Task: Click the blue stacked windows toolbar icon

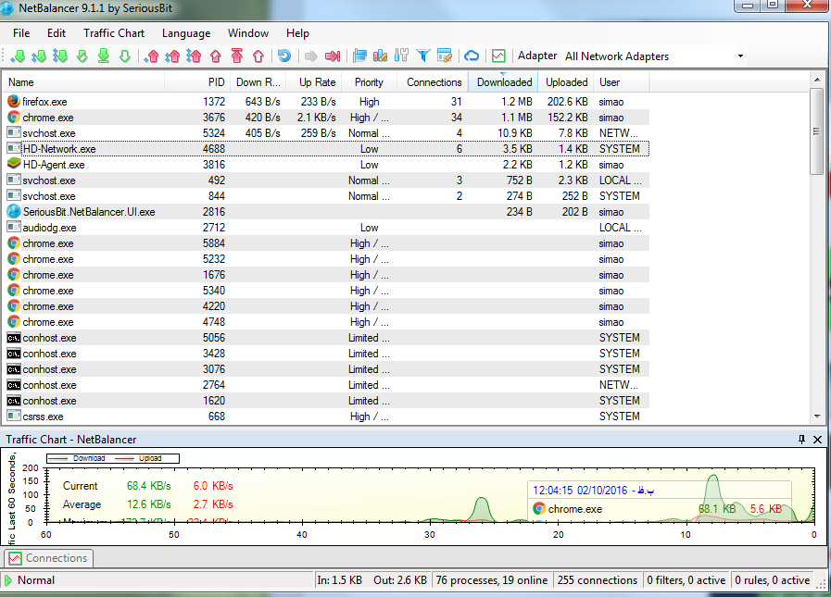Action: 359,56
